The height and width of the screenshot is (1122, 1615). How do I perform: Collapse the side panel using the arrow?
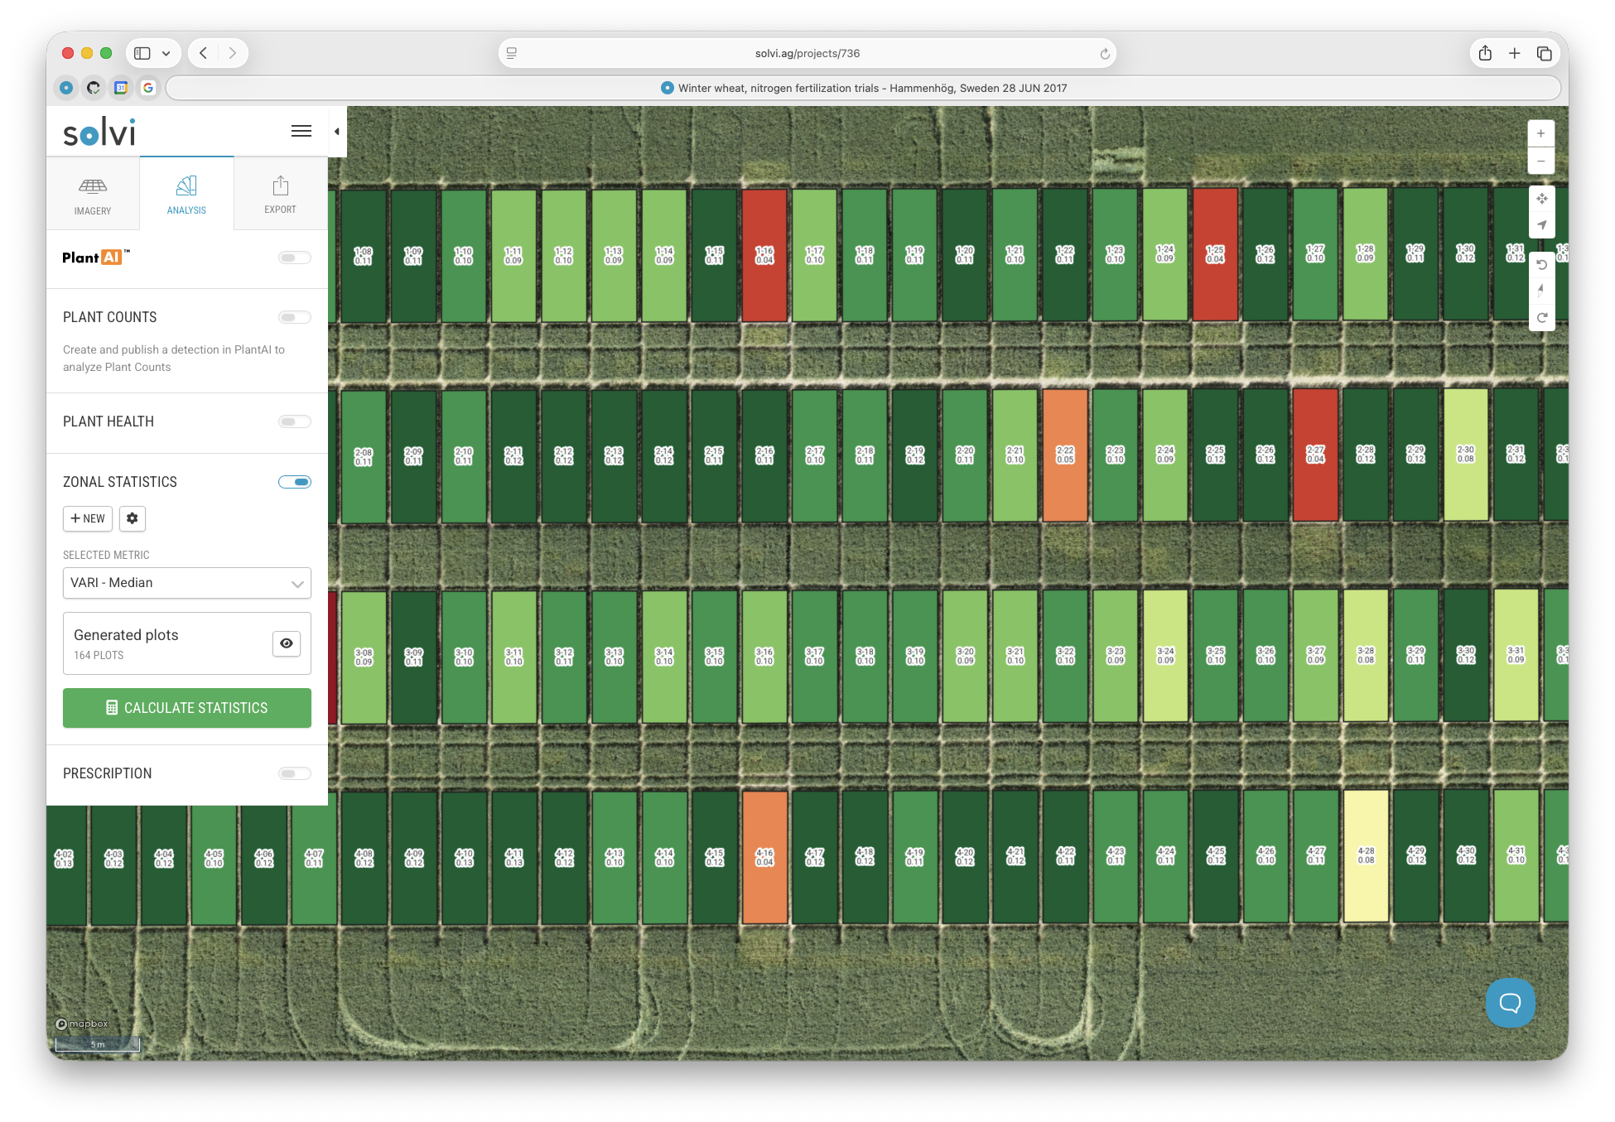(x=337, y=132)
